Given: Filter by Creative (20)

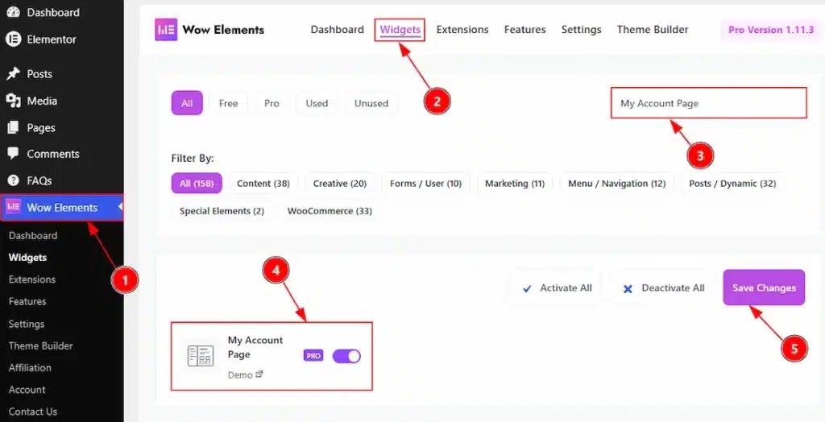Looking at the screenshot, I should click(x=340, y=183).
